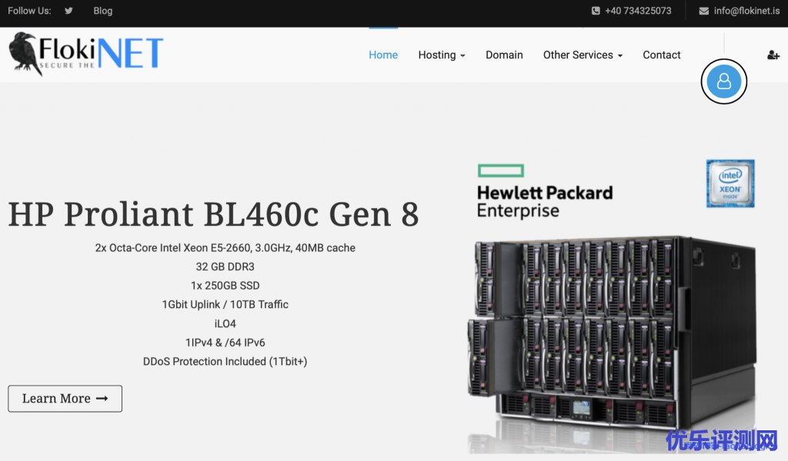The image size is (788, 461).
Task: Click 'DDoS Protection Included (1Tbit+)' text
Action: [x=225, y=362]
